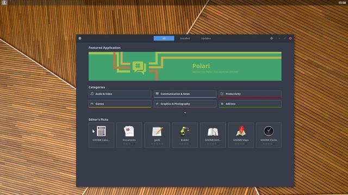
Task: Open the Polari featured application banner
Action: coord(185,66)
